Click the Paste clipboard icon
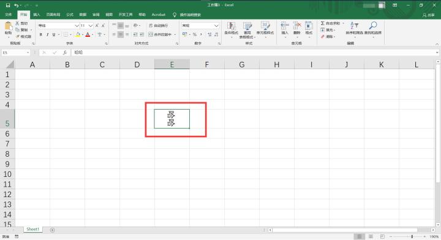This screenshot has width=441, height=240. coord(8,26)
